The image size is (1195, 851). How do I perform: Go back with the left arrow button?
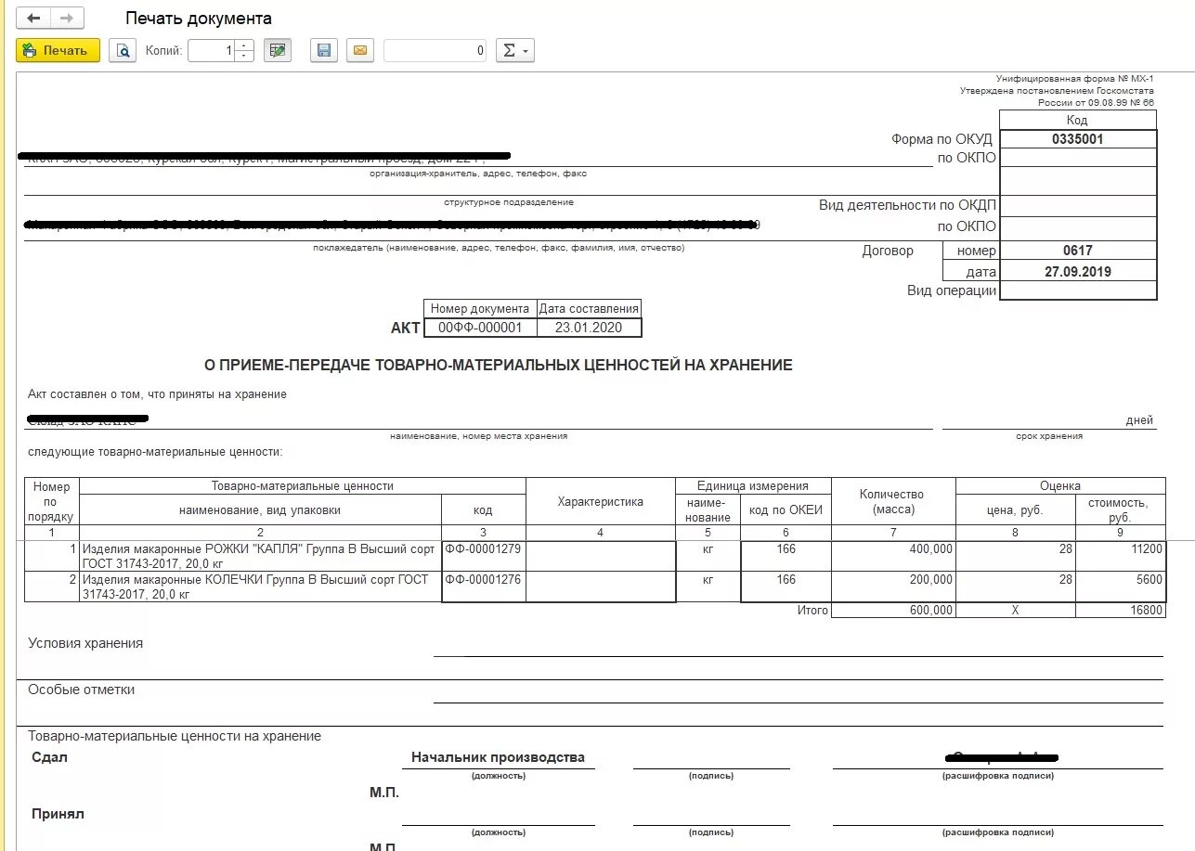pos(33,19)
